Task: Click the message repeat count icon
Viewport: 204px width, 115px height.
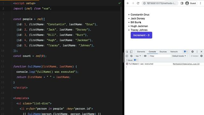Action: pos(127,64)
